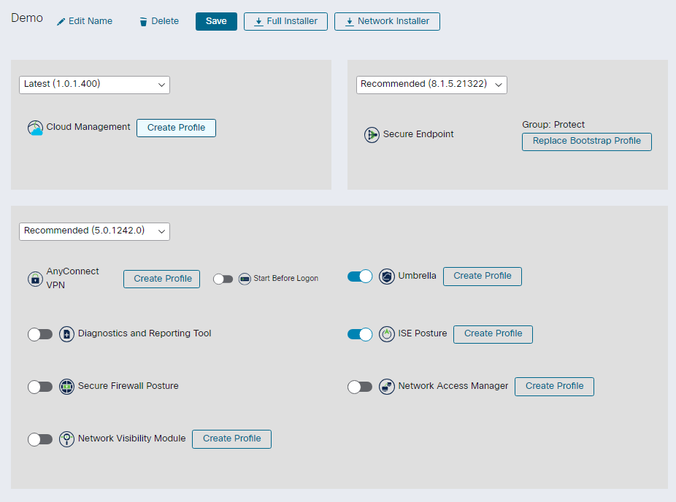Viewport: 676px width, 502px height.
Task: Enable the Secure Firewall Posture toggle
Action: (x=40, y=387)
